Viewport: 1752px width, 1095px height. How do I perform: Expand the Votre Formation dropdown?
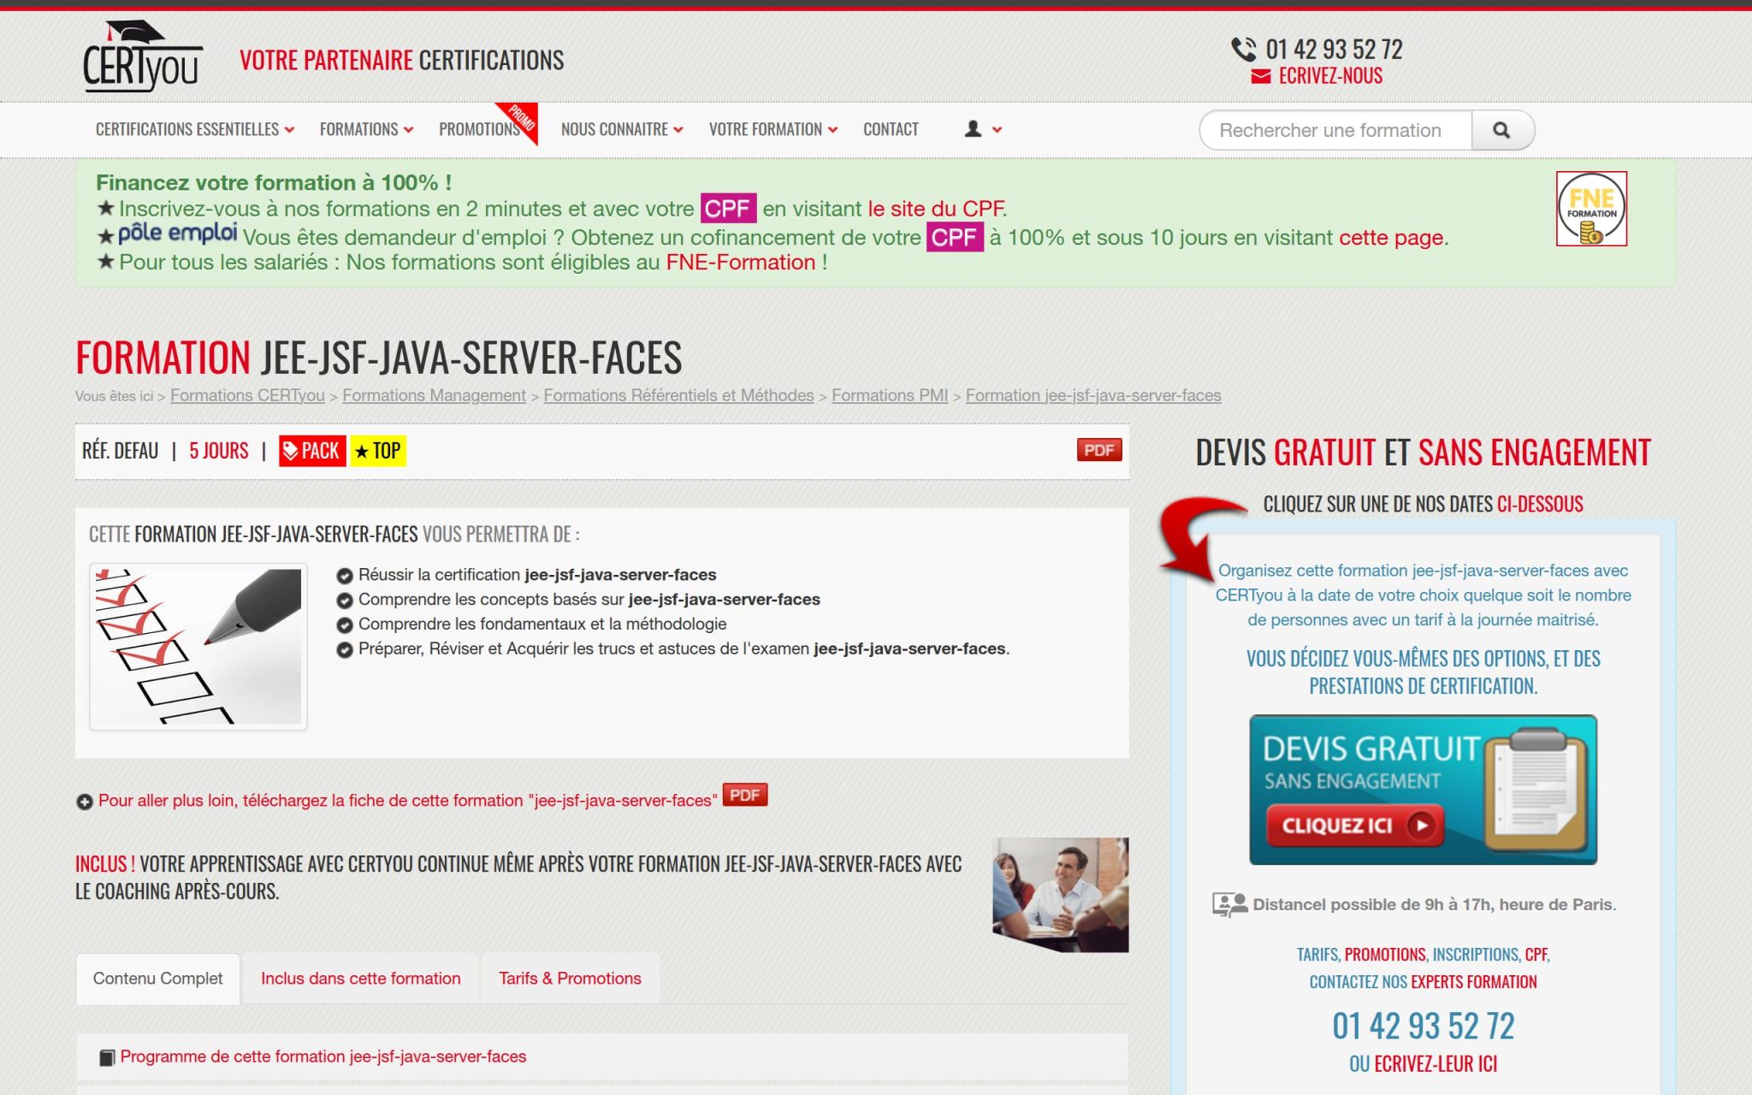(773, 129)
